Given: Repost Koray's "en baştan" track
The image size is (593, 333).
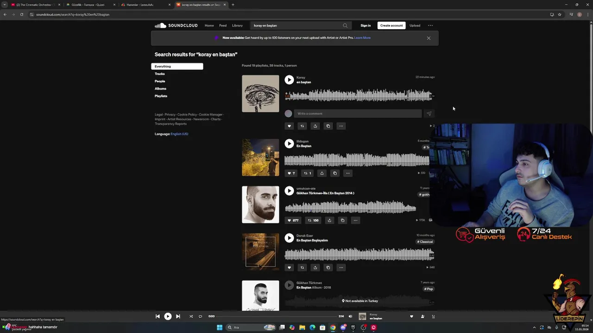Looking at the screenshot, I should (x=302, y=126).
